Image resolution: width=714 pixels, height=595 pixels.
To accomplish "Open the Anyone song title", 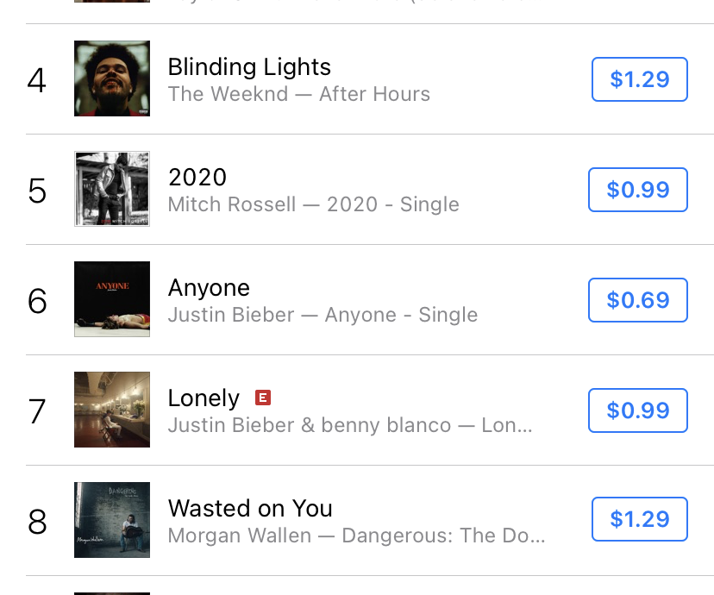I will tap(209, 288).
